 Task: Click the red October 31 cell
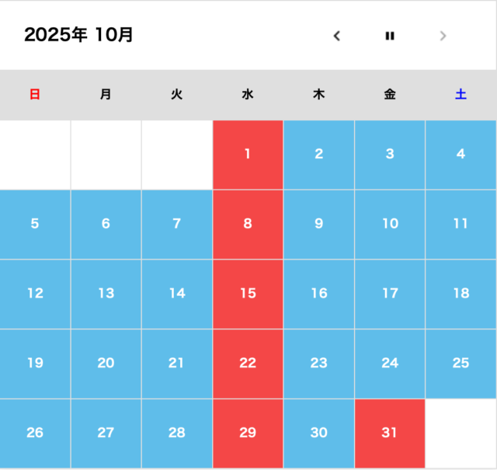390,433
